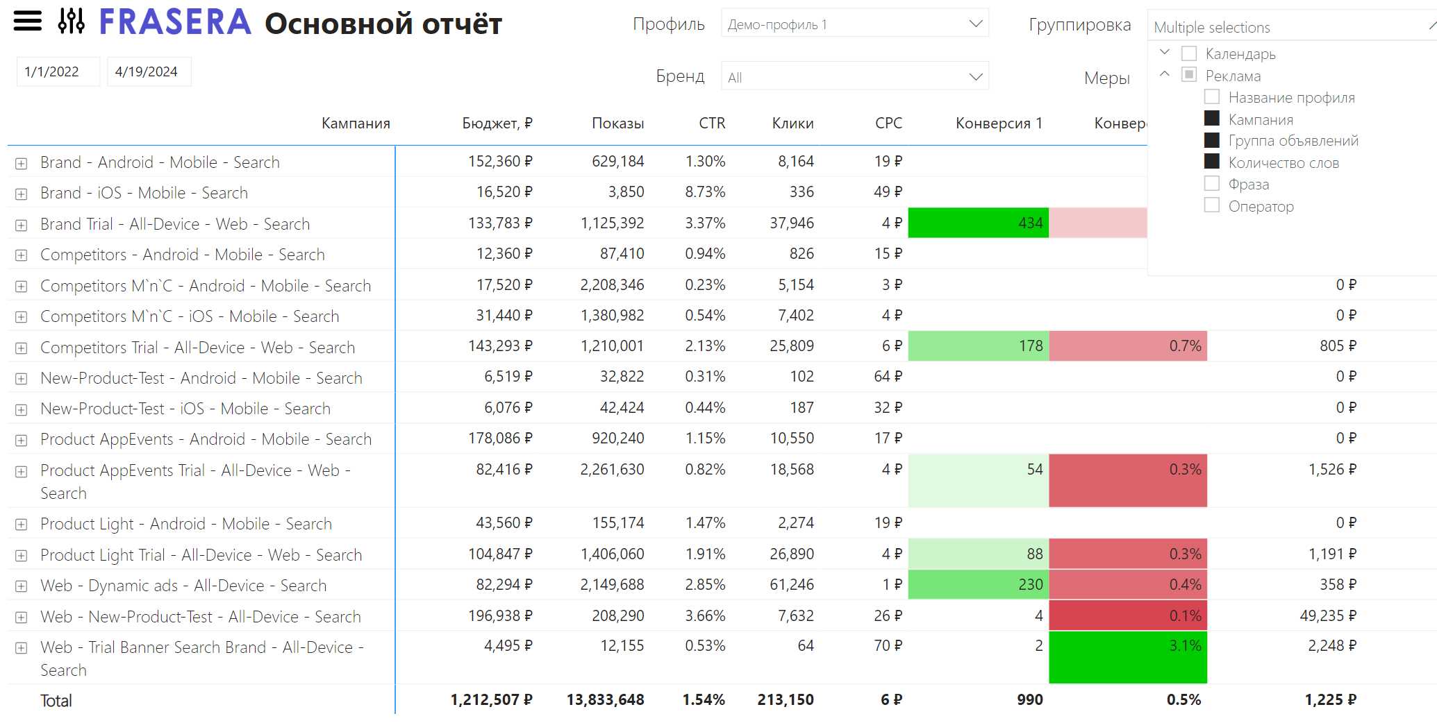Expand the Web - Dynamic ads row
This screenshot has width=1437, height=723.
click(x=22, y=587)
